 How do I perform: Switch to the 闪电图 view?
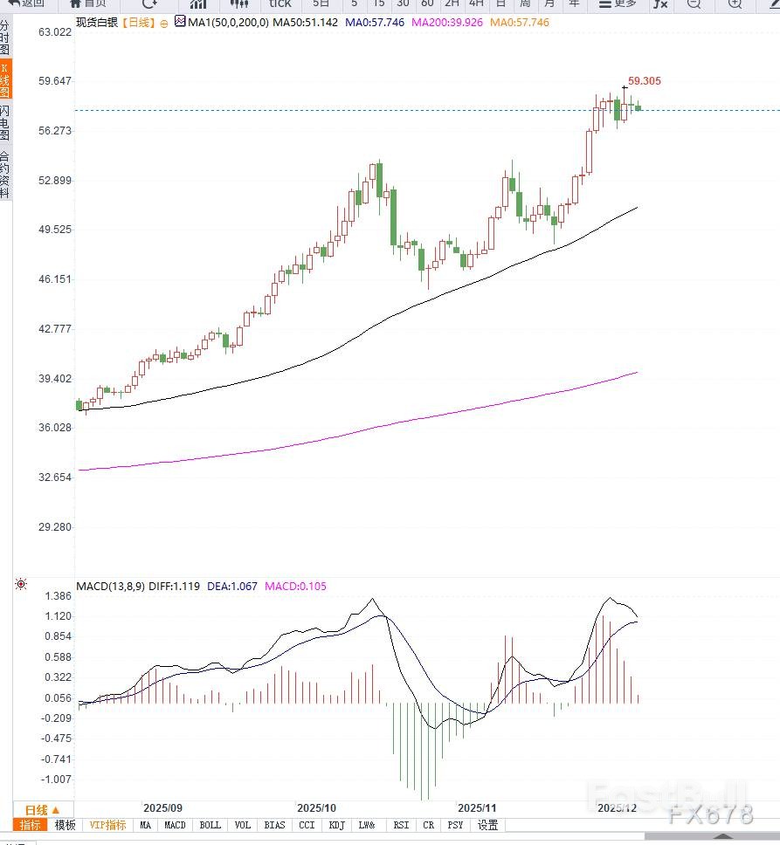point(5,123)
